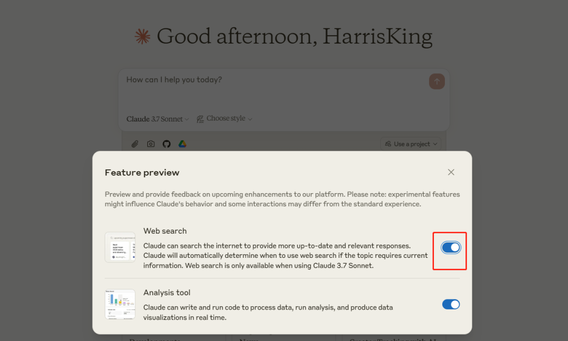Click the 'Analysis tool' title text
The image size is (568, 341).
tap(167, 293)
